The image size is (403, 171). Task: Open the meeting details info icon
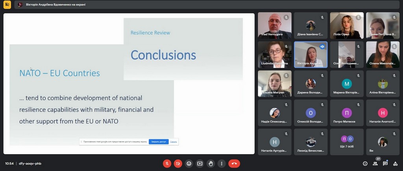[x=365, y=164]
